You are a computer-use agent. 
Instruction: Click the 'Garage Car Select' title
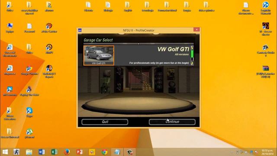coord(98,40)
